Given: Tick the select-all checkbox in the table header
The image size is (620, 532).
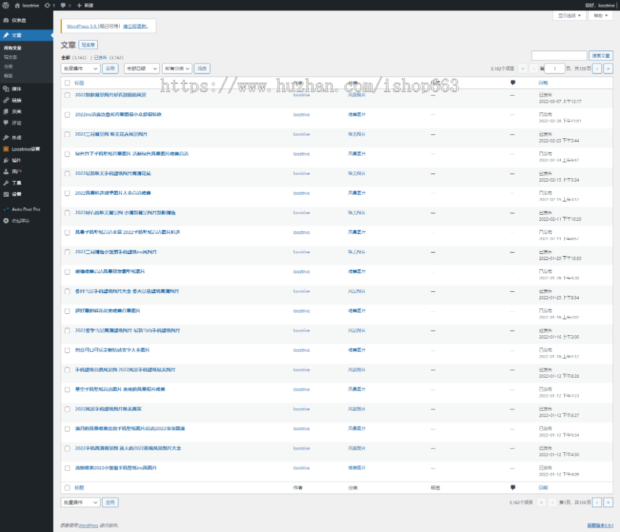Looking at the screenshot, I should pyautogui.click(x=68, y=83).
